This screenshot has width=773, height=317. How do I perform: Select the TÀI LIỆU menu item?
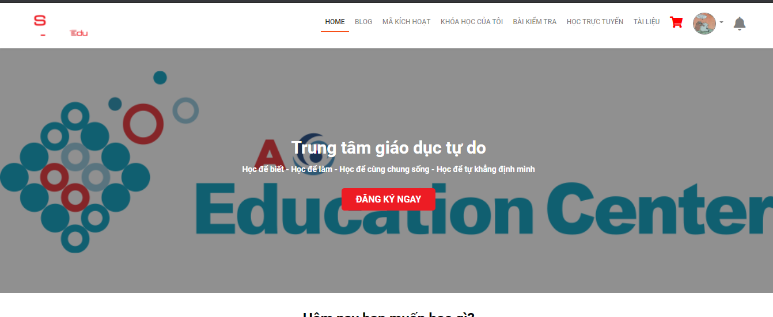646,22
